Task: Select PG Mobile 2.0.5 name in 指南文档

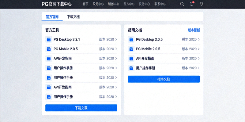Action: [148, 49]
